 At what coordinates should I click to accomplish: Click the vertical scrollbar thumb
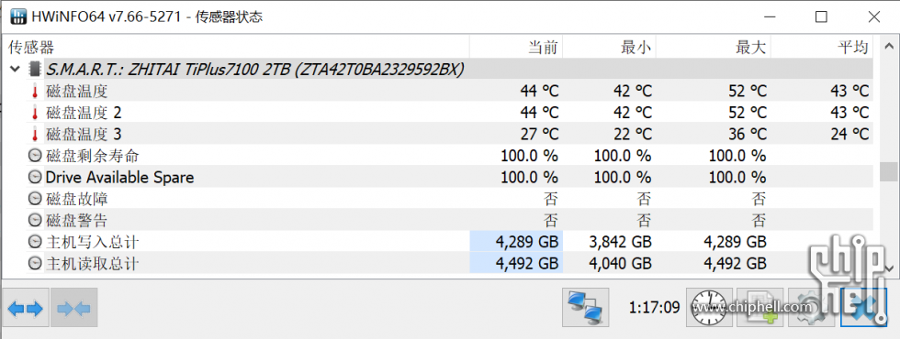click(x=889, y=172)
